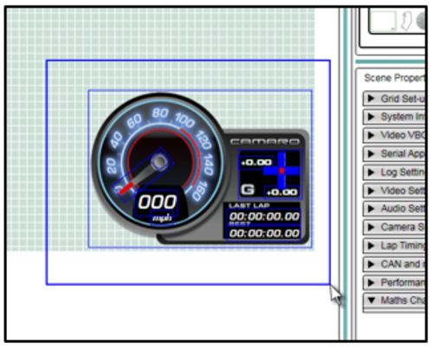Select the mph unit label element
The image size is (433, 348).
(x=162, y=218)
